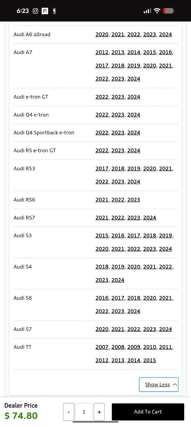This screenshot has height=427, width=191.
Task: Open 2016 link for Audi S6
Action: [x=102, y=298]
